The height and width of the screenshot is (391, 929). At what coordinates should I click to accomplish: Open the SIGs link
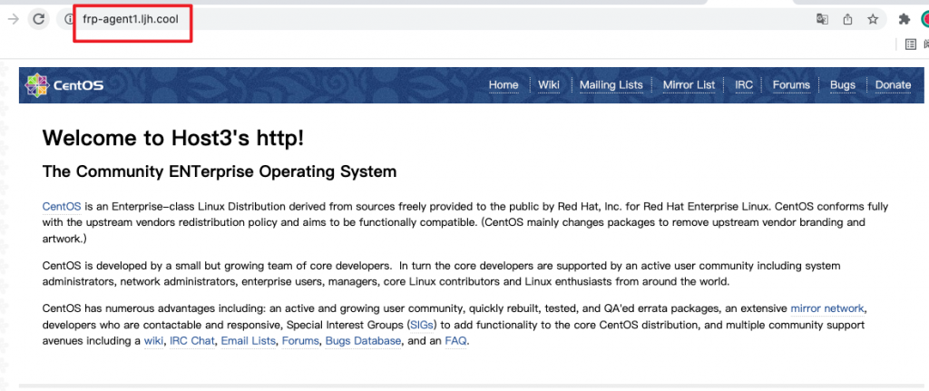(421, 325)
